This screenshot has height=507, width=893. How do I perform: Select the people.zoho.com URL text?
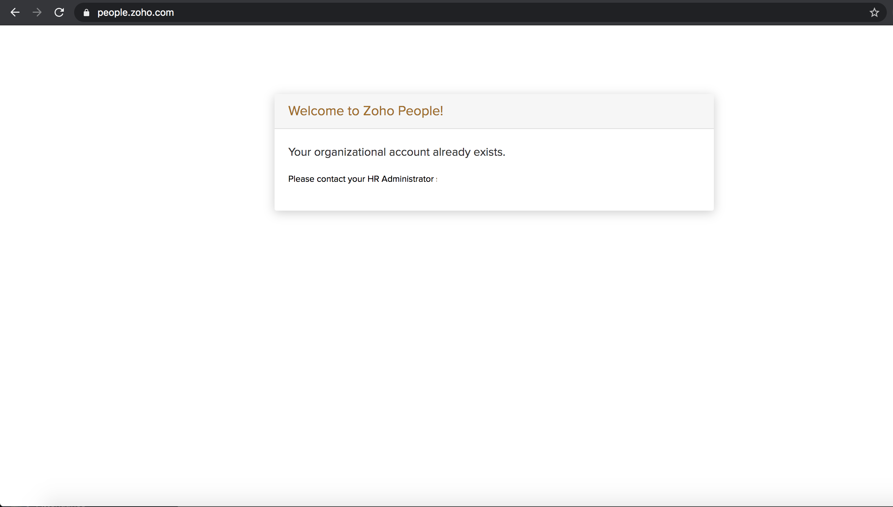click(136, 13)
